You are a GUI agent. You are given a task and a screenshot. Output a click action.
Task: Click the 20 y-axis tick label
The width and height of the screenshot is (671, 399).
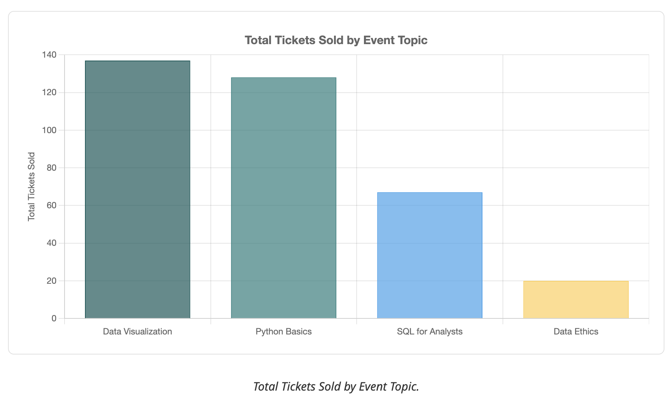pos(52,281)
